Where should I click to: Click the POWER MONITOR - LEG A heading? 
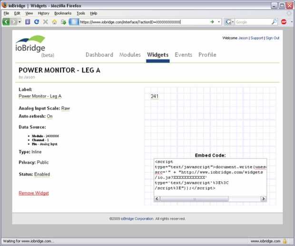click(x=59, y=70)
